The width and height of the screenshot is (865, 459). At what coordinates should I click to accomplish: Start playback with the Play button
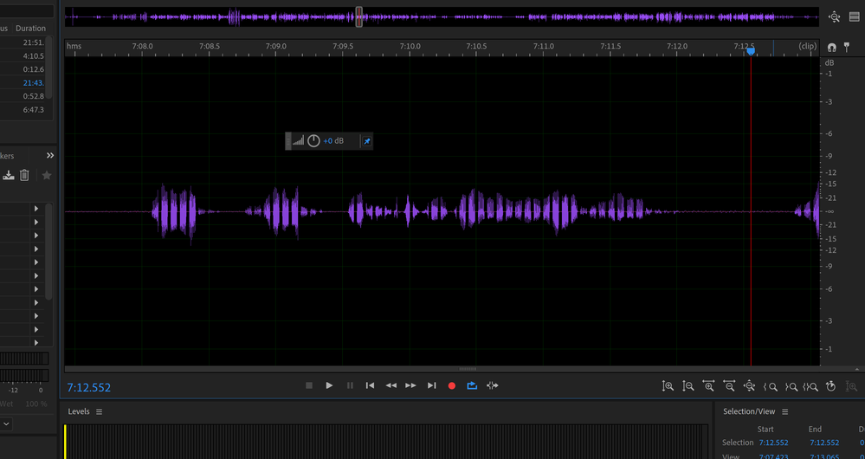pyautogui.click(x=329, y=385)
